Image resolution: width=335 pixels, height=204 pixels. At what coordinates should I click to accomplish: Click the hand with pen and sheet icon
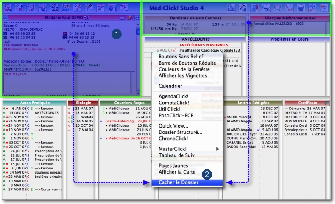click(x=31, y=8)
